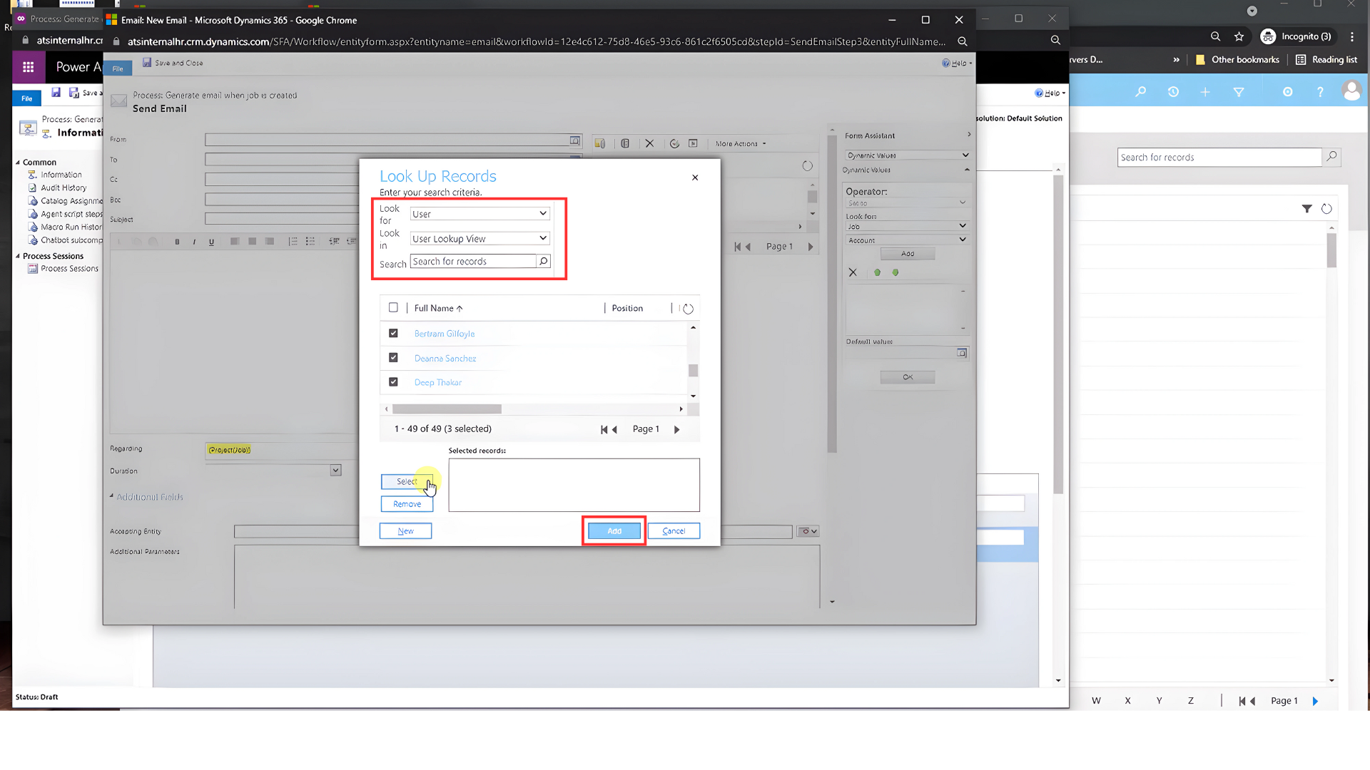Open the Deep Thakar record link
Image resolution: width=1370 pixels, height=770 pixels.
click(x=438, y=383)
